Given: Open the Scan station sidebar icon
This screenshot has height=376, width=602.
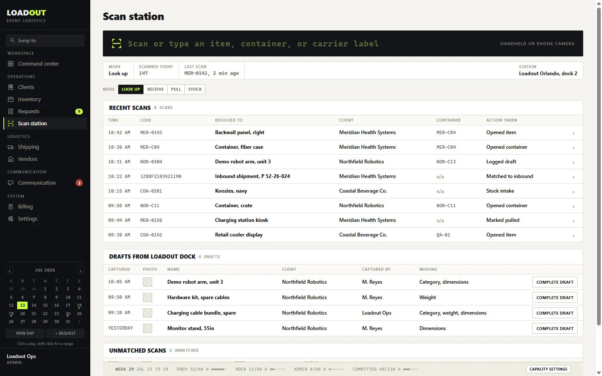Looking at the screenshot, I should [11, 124].
